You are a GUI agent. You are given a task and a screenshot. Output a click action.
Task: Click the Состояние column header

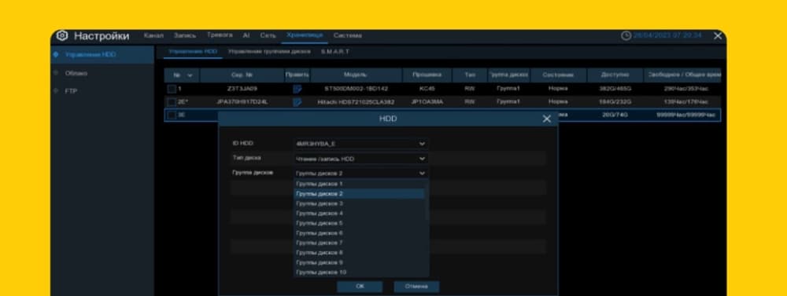tap(558, 75)
